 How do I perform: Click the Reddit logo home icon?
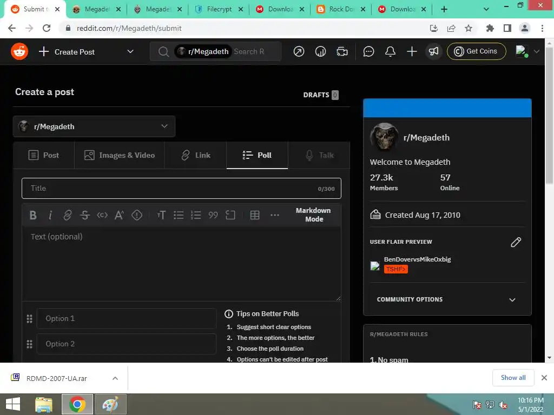click(x=19, y=51)
